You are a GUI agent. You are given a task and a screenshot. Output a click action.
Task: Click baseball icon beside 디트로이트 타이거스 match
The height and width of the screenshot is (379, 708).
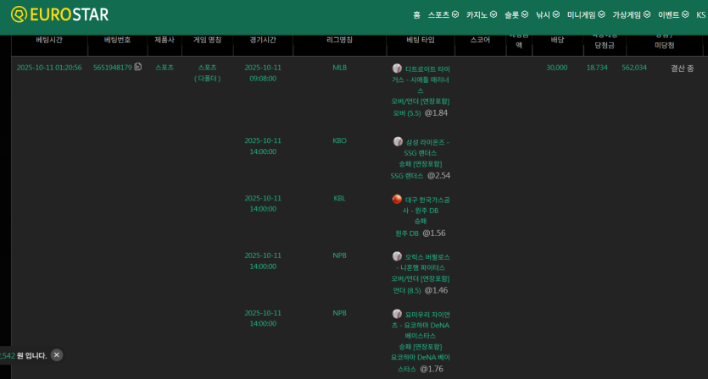point(397,68)
